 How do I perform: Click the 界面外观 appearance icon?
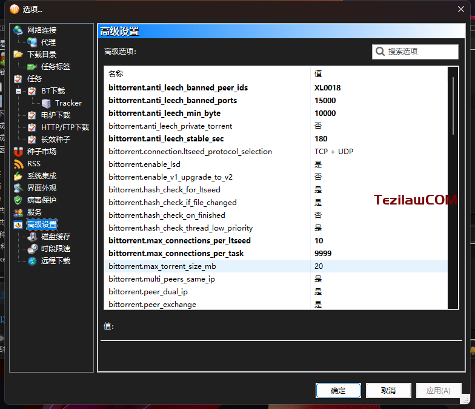pos(18,188)
